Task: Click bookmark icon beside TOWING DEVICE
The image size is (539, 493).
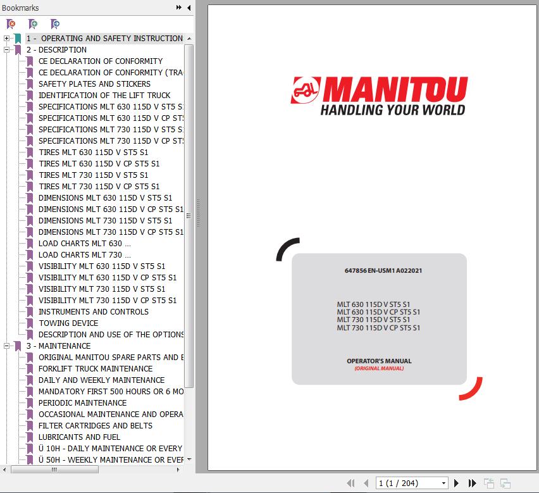Action: tap(30, 323)
